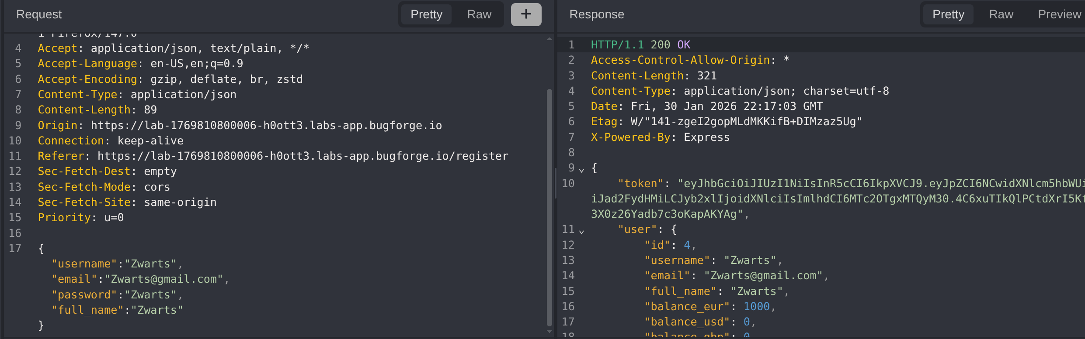This screenshot has width=1085, height=339.
Task: Click the Request panel title
Action: (x=39, y=14)
